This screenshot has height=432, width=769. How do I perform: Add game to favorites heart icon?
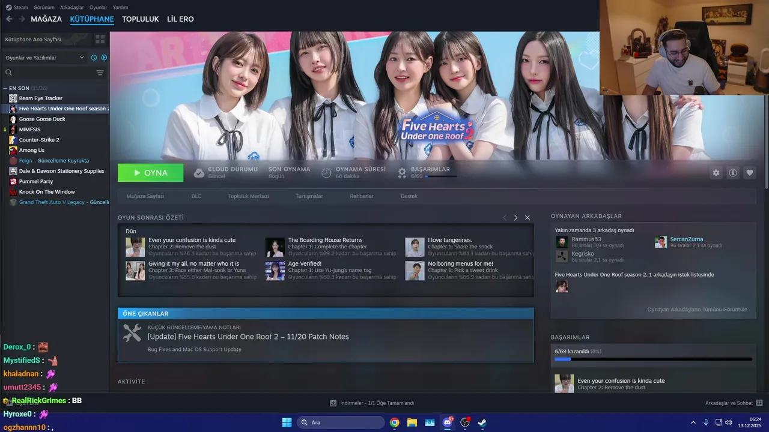[750, 173]
